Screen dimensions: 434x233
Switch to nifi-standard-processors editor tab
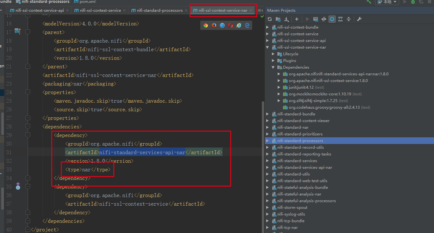(x=159, y=10)
